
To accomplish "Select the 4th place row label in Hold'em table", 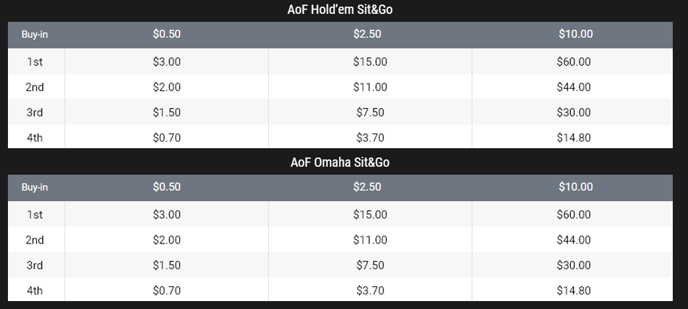I will click(34, 138).
